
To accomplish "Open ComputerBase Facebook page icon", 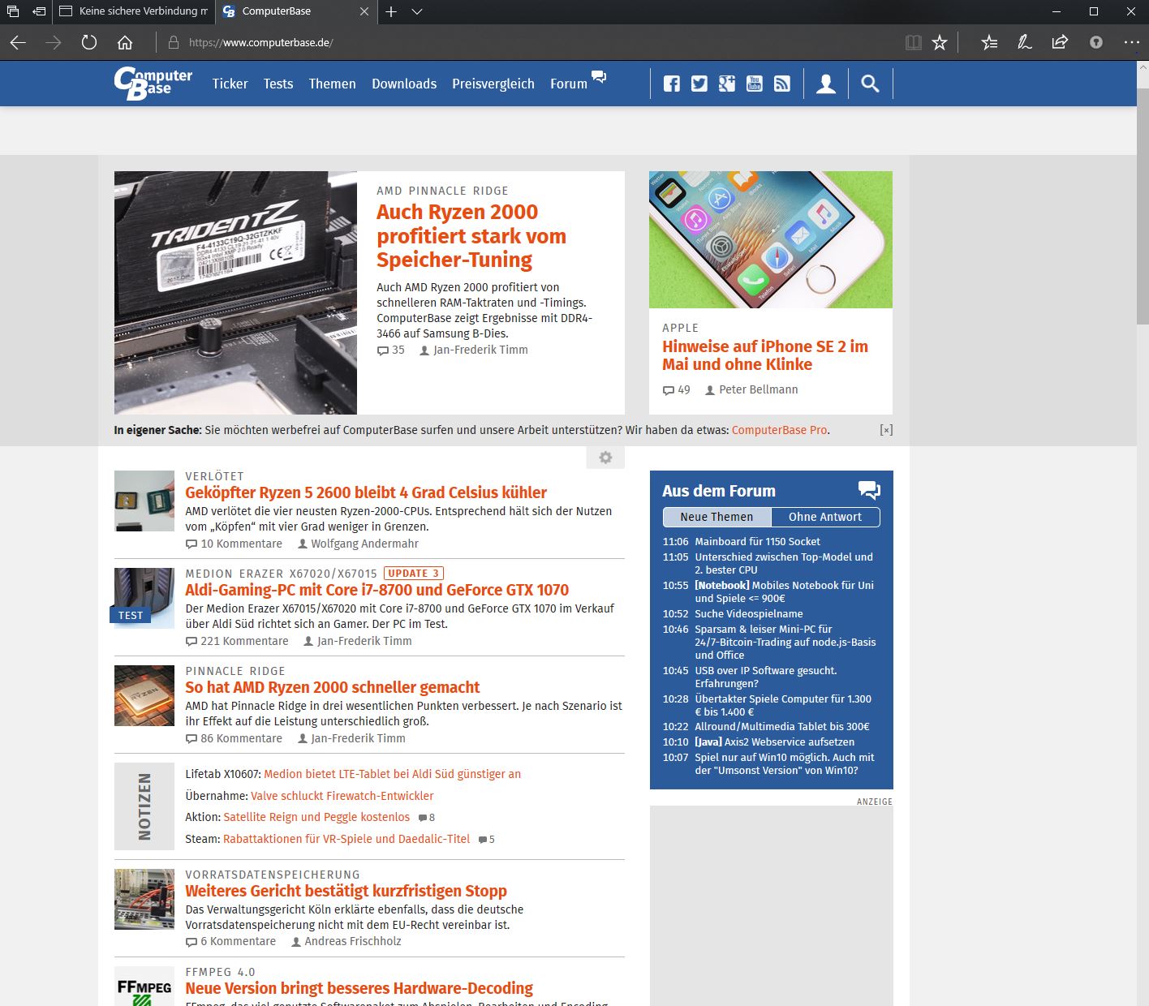I will [672, 84].
